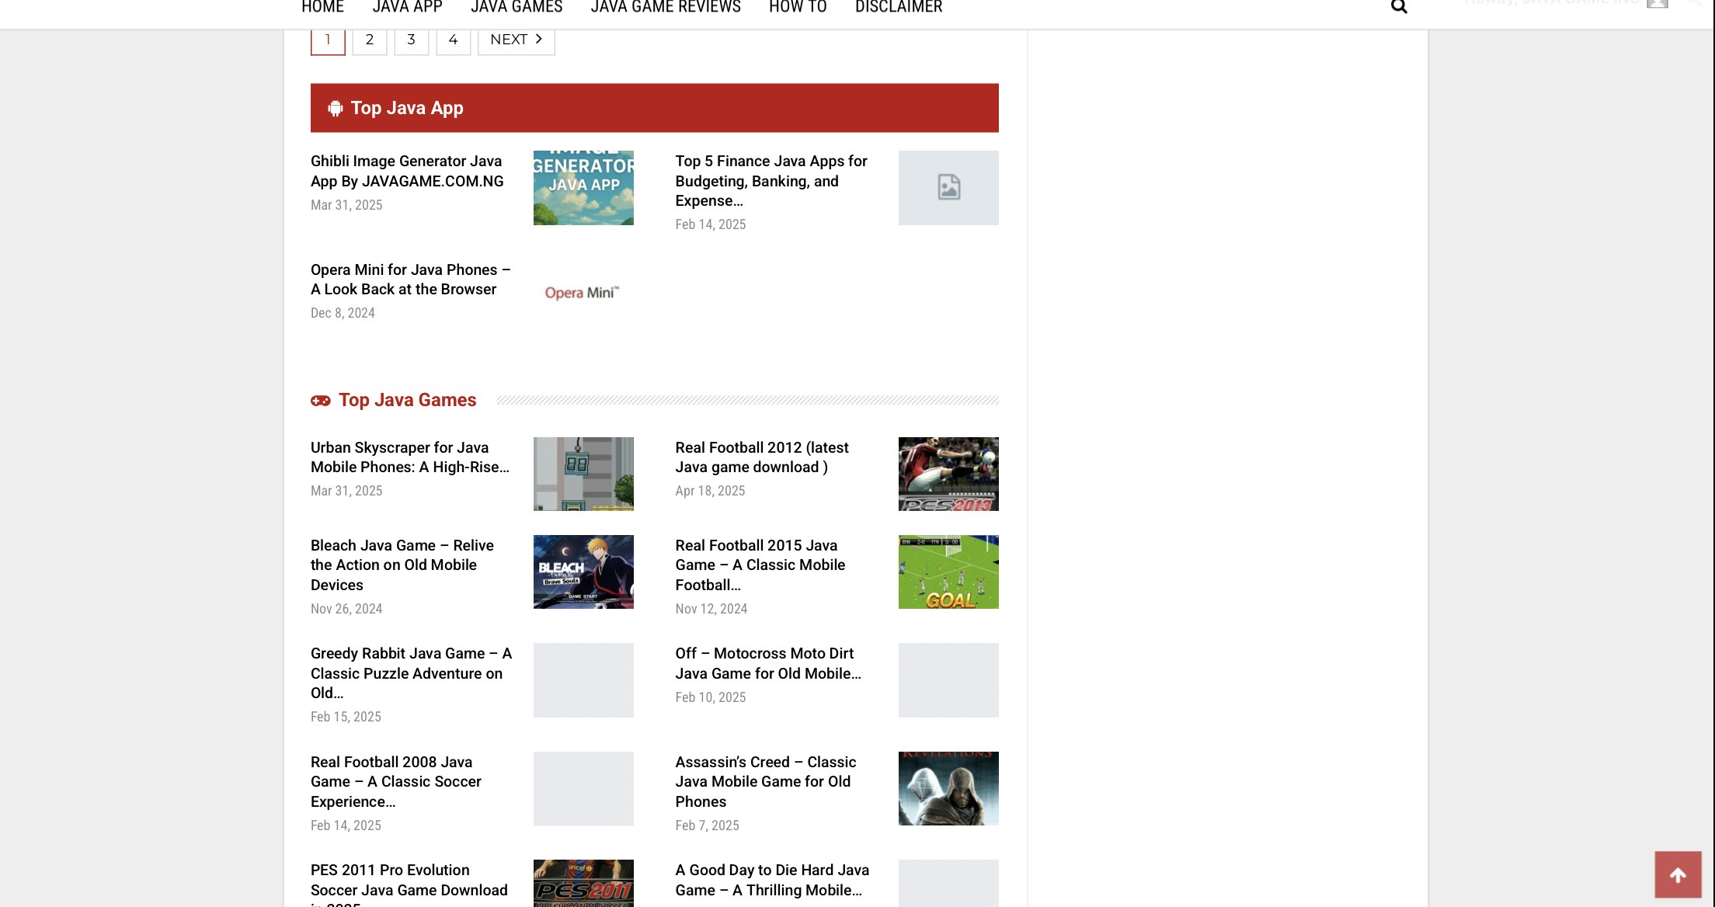Click the GOAL Real Football 2015 thumbnail

pos(948,572)
